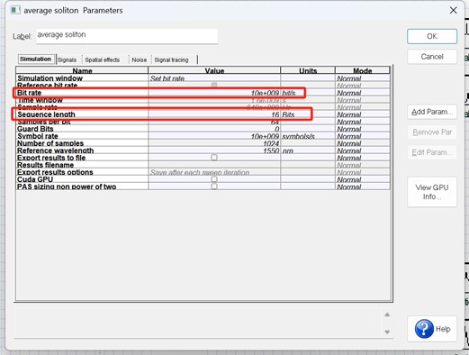Click the View GPU Info button
Image resolution: width=469 pixels, height=355 pixels.
point(432,192)
